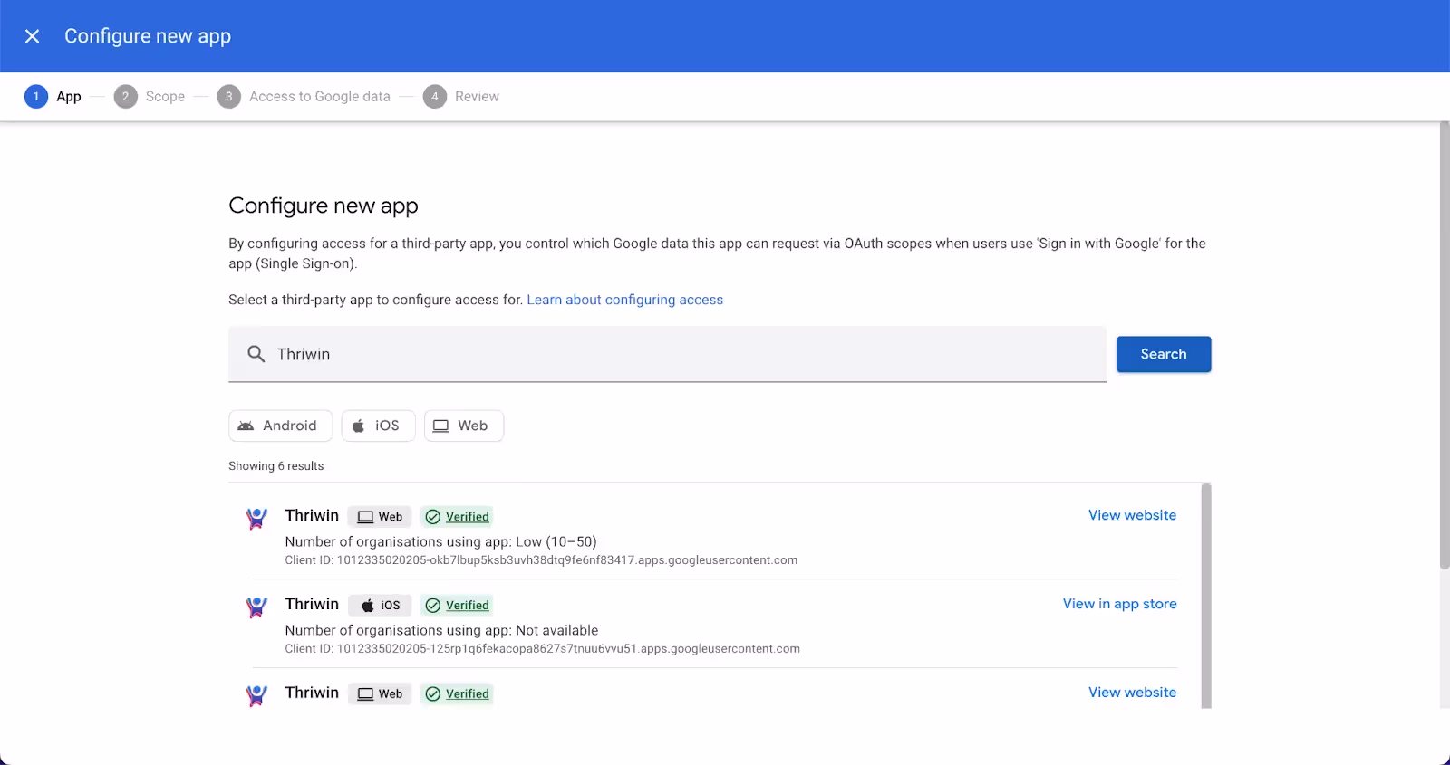Close the Configure new app dialog

pyautogui.click(x=32, y=36)
